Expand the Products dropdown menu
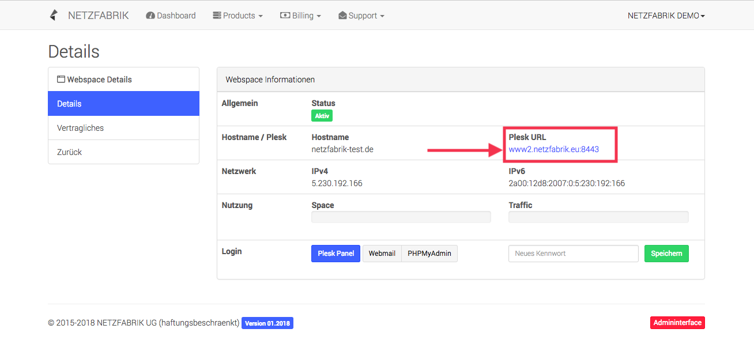754x355 pixels. point(237,16)
